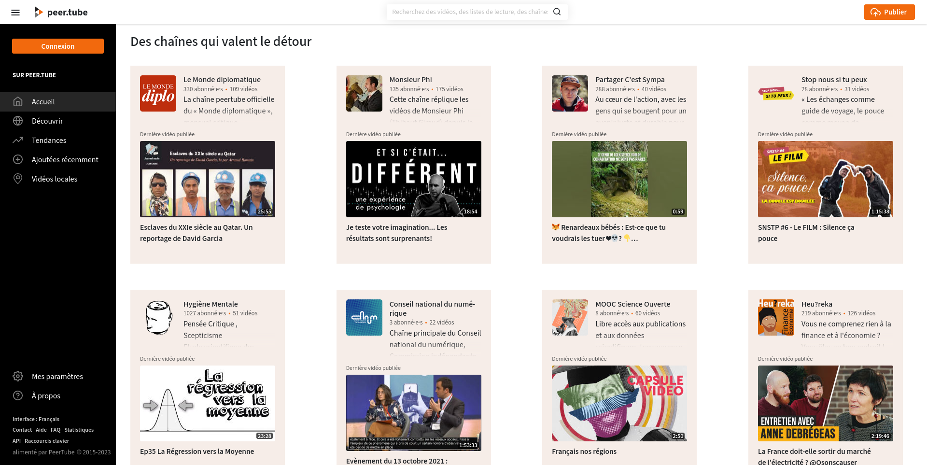The width and height of the screenshot is (927, 465).
Task: Open À propos page
Action: click(x=58, y=396)
